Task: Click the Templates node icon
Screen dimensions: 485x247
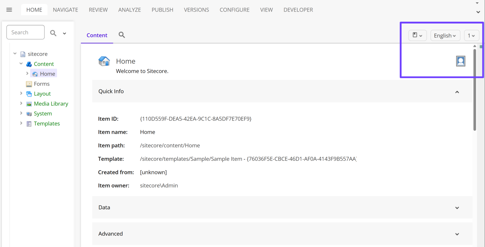Action: click(x=29, y=124)
